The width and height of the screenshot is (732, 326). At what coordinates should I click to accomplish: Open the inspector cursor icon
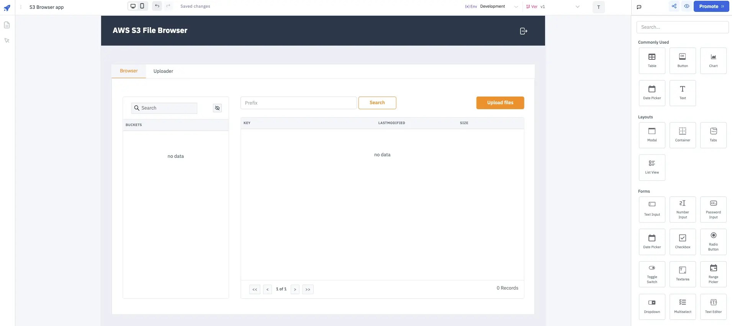click(x=7, y=41)
